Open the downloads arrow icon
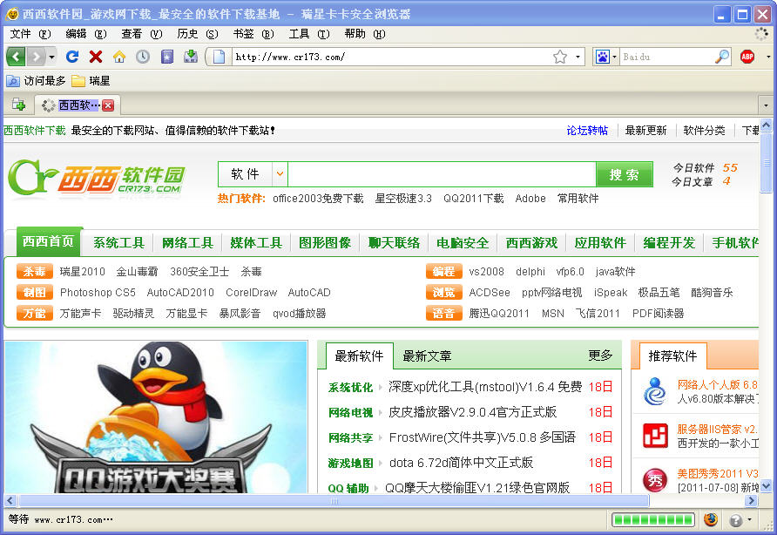The height and width of the screenshot is (535, 777). (190, 57)
